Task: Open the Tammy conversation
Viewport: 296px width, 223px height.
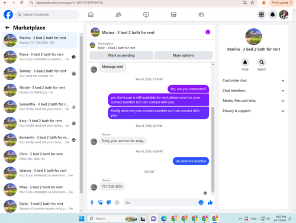Action: [x=40, y=73]
